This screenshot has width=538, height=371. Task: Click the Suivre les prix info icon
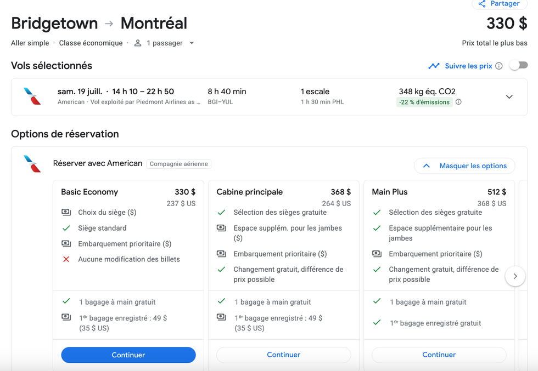pos(498,66)
